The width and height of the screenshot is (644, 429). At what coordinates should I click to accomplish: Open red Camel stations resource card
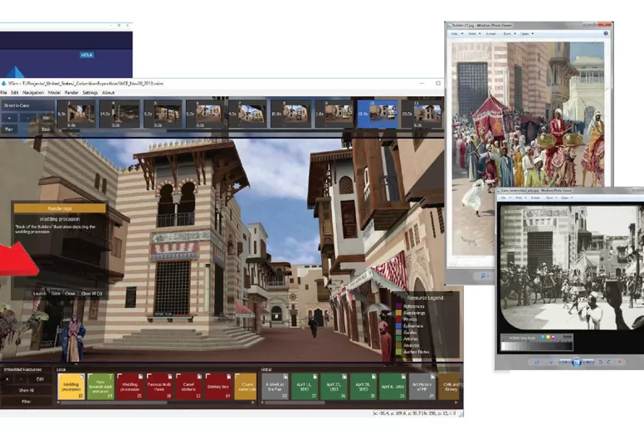pyautogui.click(x=189, y=387)
